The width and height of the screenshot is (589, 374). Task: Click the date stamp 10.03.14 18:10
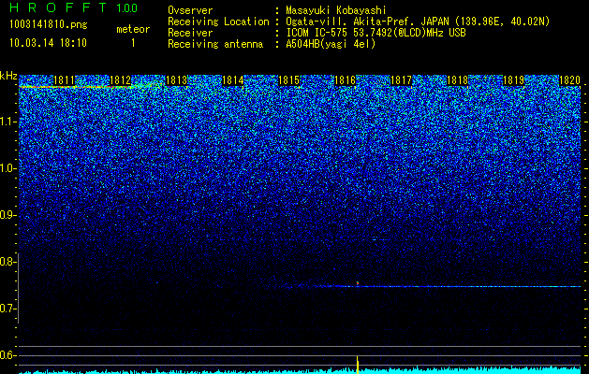[48, 43]
